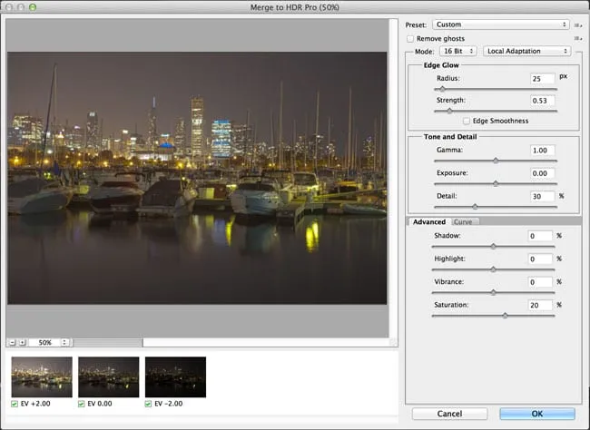Image resolution: width=590 pixels, height=430 pixels.
Task: Enable the Remove ghosts checkbox
Action: [x=410, y=39]
